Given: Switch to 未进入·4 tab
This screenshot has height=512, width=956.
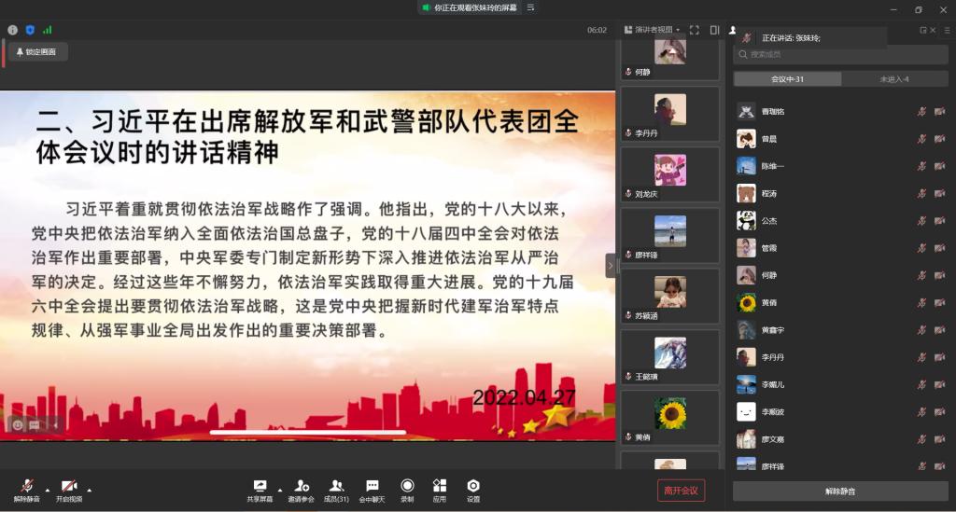Looking at the screenshot, I should pos(893,79).
